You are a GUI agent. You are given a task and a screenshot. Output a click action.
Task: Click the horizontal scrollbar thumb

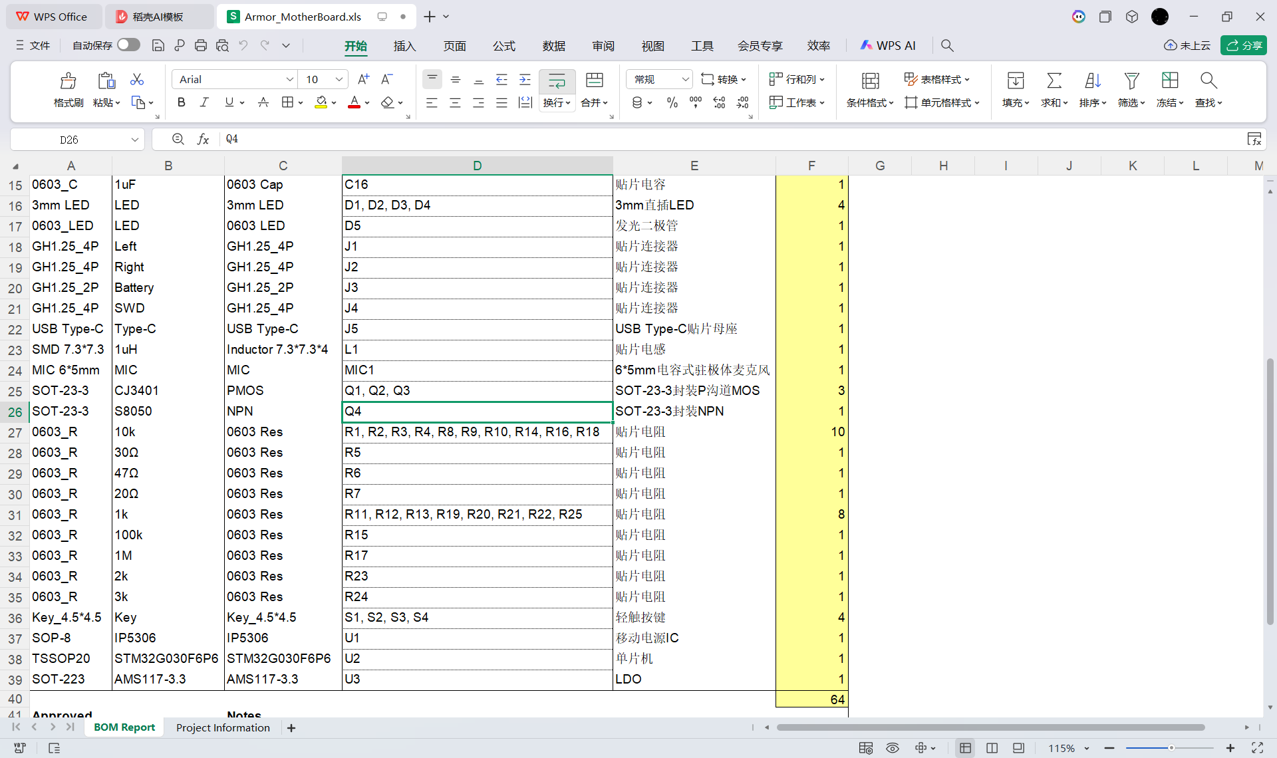coord(991,727)
